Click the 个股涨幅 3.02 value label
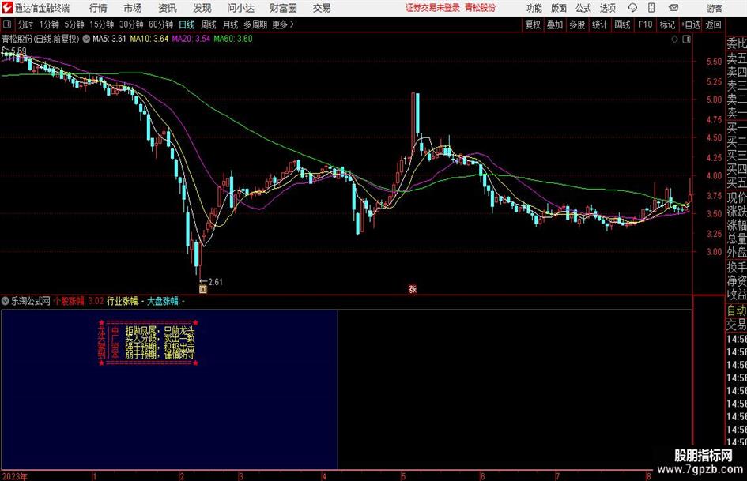 [78, 301]
